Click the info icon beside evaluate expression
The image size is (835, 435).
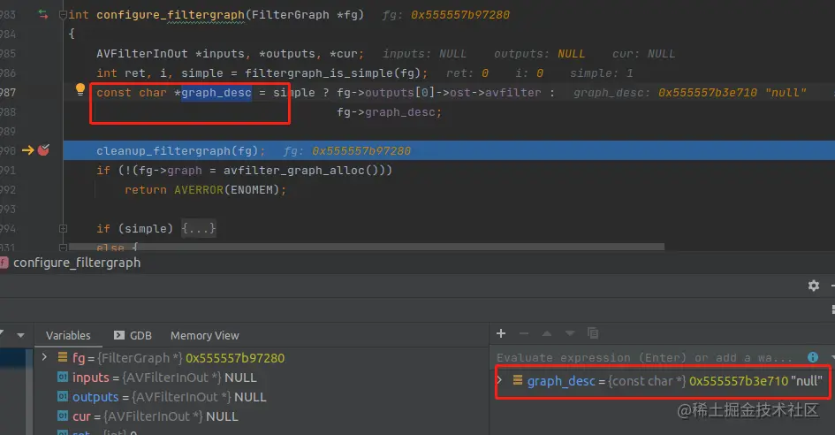pos(813,357)
